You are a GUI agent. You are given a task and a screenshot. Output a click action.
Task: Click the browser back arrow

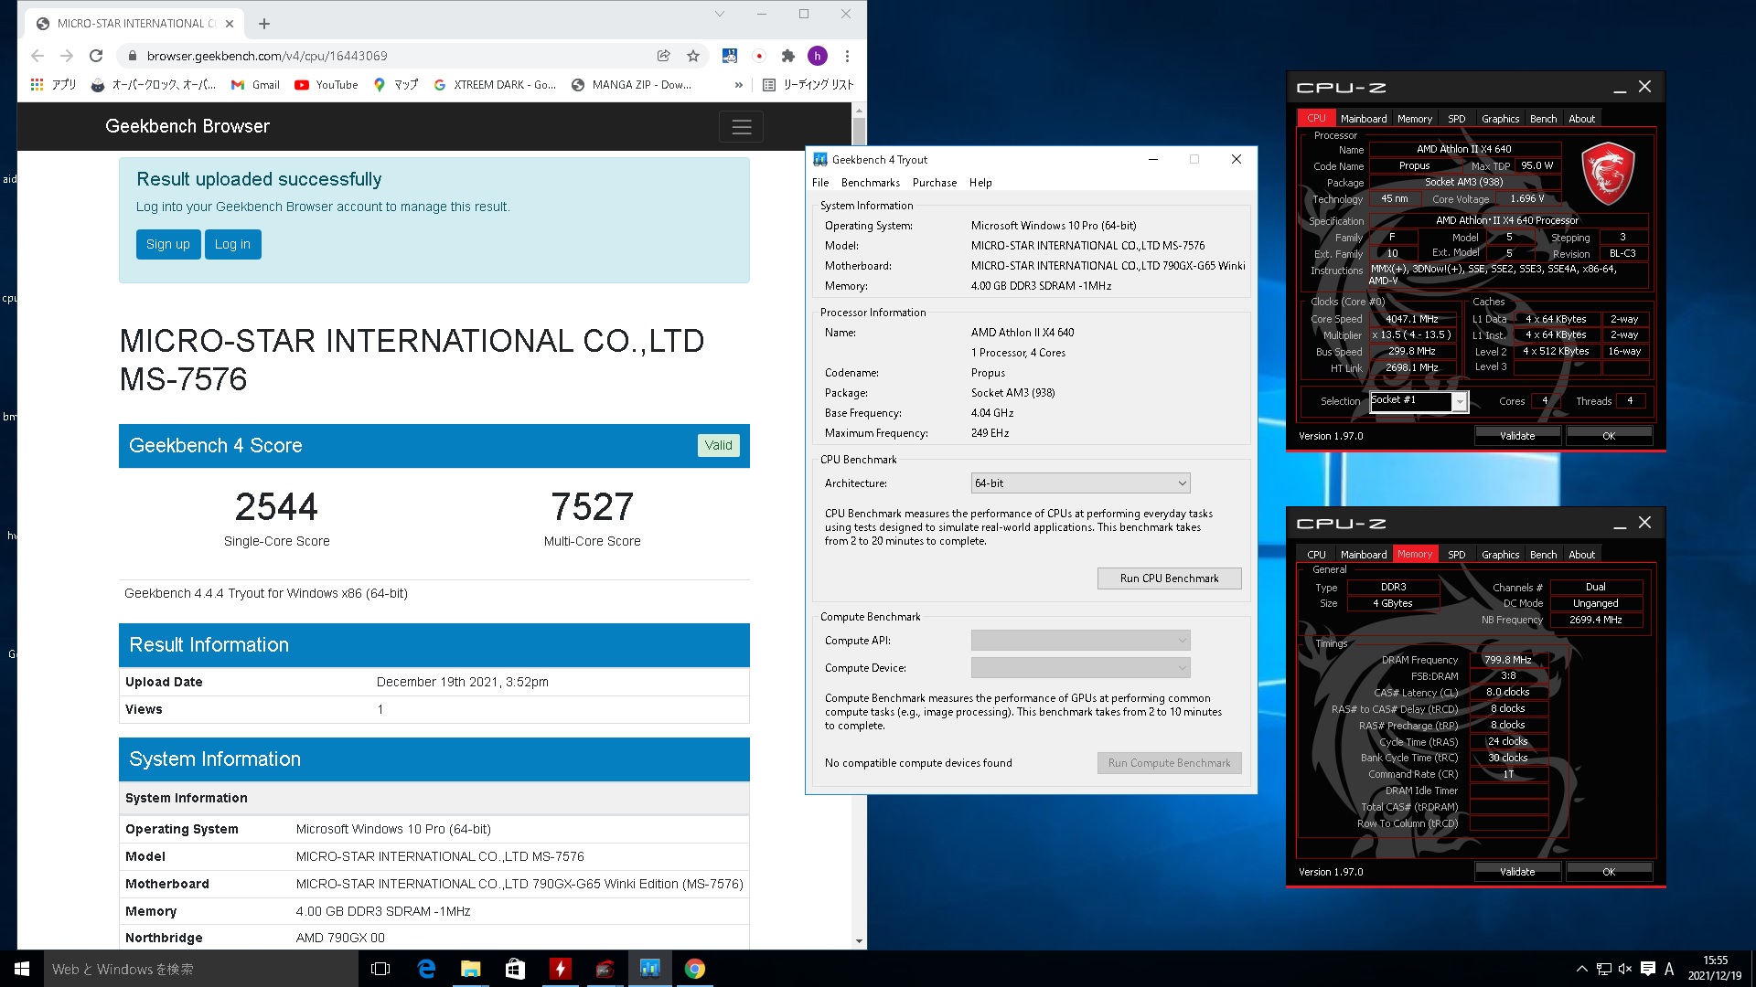point(37,56)
